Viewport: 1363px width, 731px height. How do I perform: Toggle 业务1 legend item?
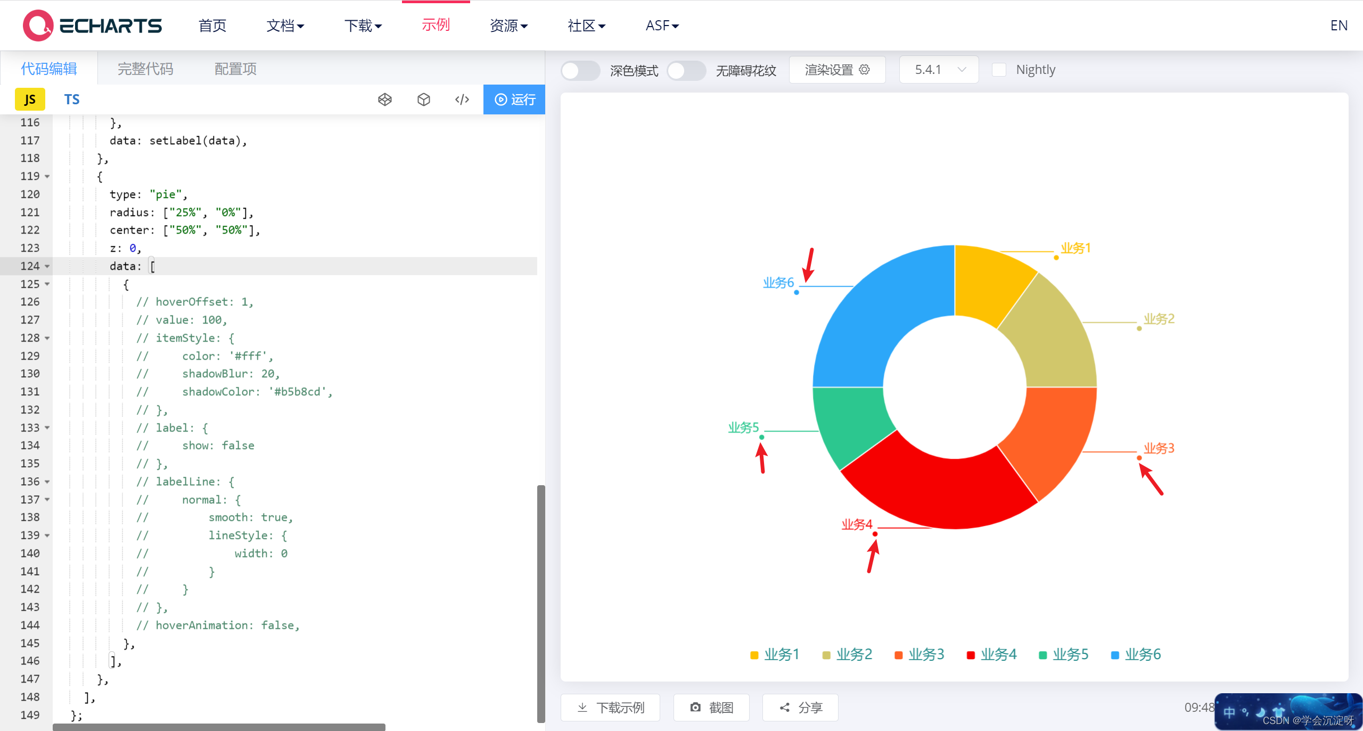(775, 654)
